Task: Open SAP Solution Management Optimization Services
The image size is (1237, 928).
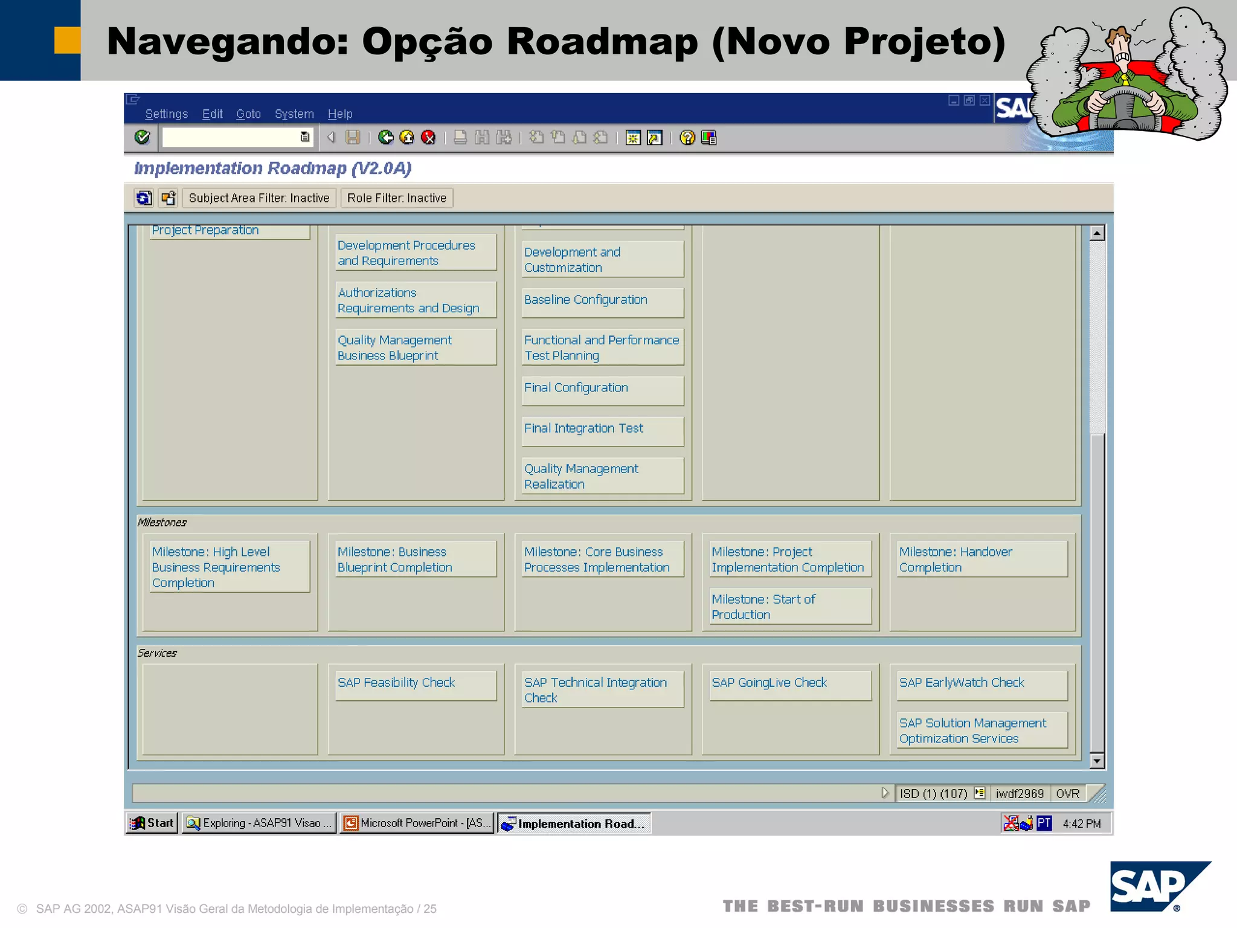Action: [x=982, y=730]
